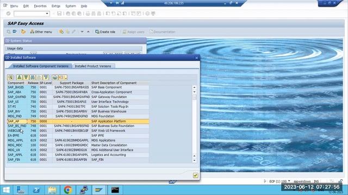The height and width of the screenshot is (195, 348).
Task: Click the Export spreadsheet icon in dialog toolbar
Action: (61, 77)
